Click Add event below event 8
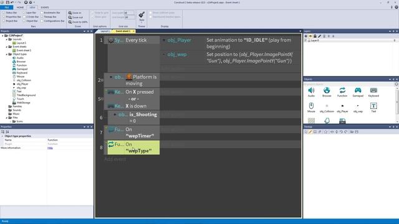399x224 pixels. click(x=115, y=159)
